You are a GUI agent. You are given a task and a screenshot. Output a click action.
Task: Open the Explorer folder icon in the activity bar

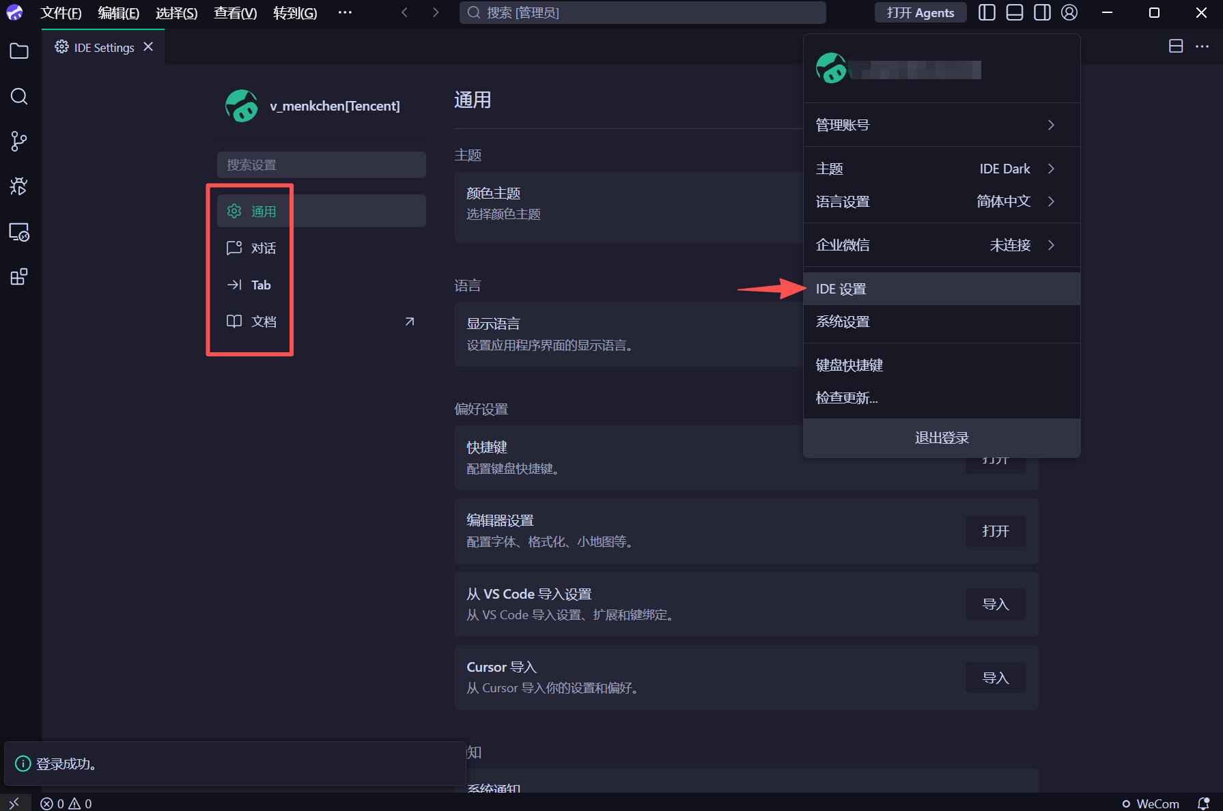19,51
